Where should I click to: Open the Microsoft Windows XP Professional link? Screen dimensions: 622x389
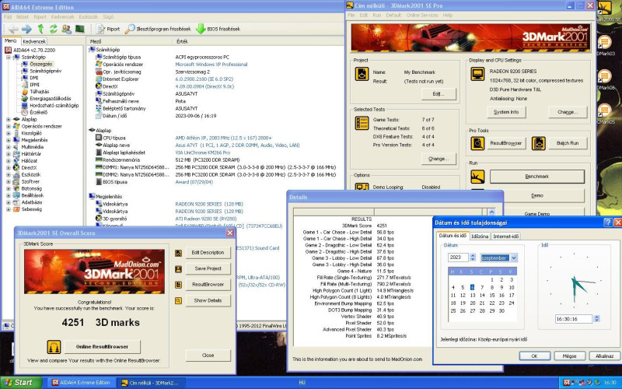(211, 65)
